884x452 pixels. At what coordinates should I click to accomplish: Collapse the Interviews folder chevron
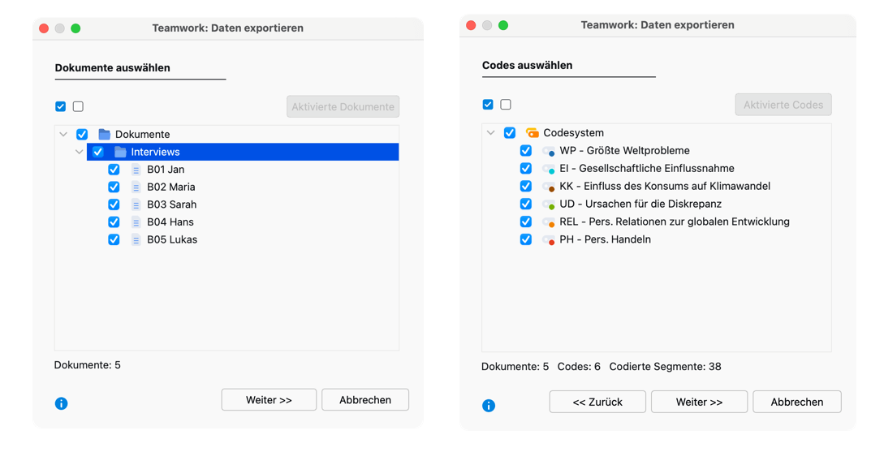pos(80,152)
